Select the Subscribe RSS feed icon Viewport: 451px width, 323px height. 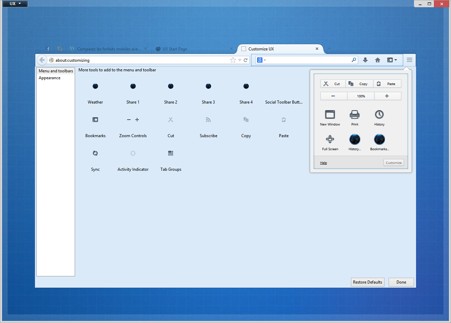click(x=208, y=120)
